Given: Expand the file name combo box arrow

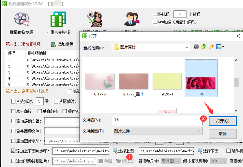Looking at the screenshot, I should pyautogui.click(x=199, y=120).
